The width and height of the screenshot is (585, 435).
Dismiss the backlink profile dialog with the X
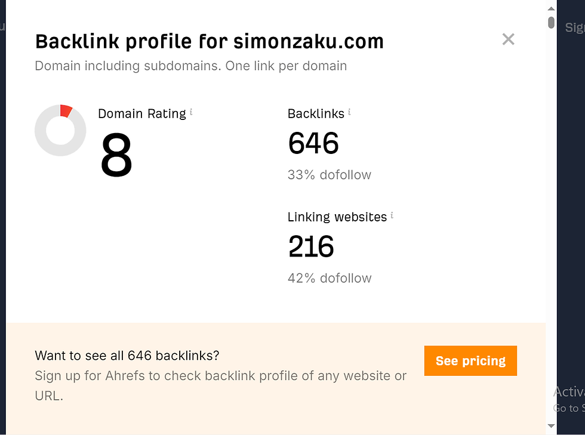[x=508, y=39]
